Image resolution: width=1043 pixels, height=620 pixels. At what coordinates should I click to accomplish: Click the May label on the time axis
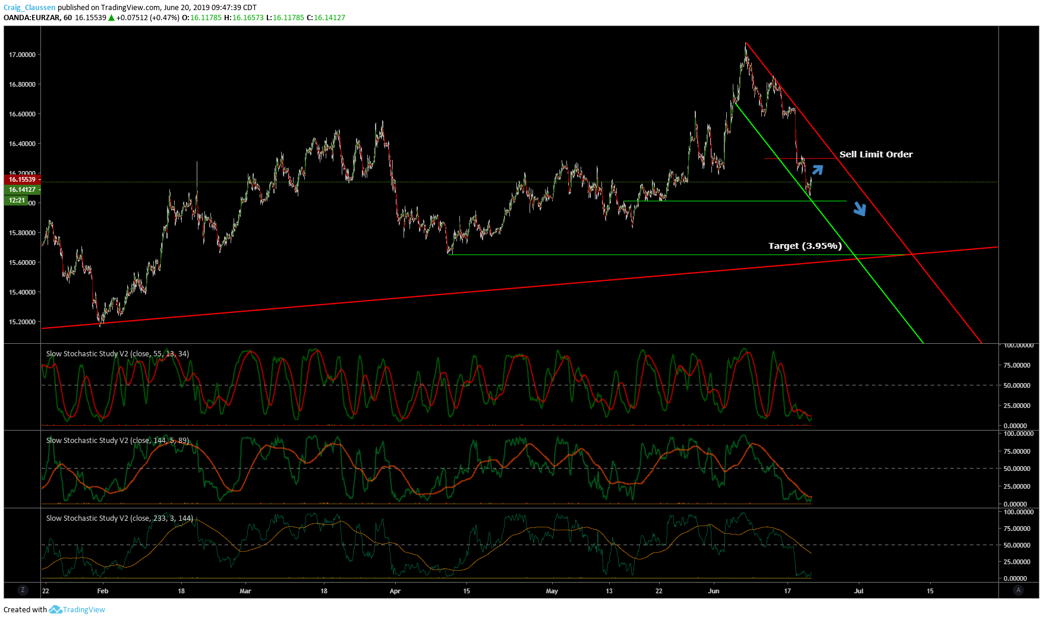pyautogui.click(x=552, y=591)
